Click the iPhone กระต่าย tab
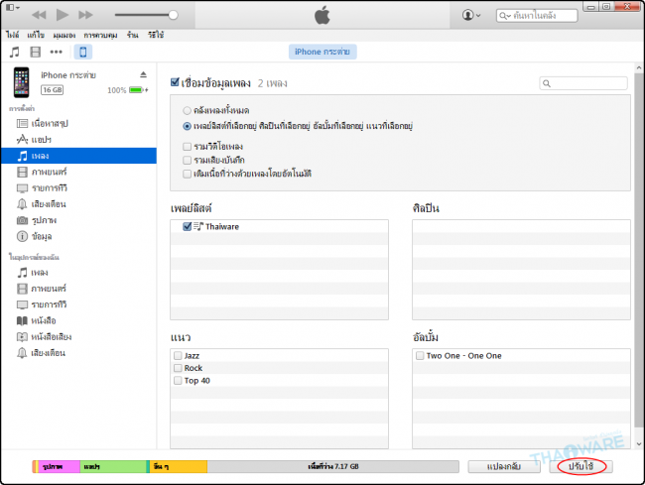 pyautogui.click(x=322, y=52)
